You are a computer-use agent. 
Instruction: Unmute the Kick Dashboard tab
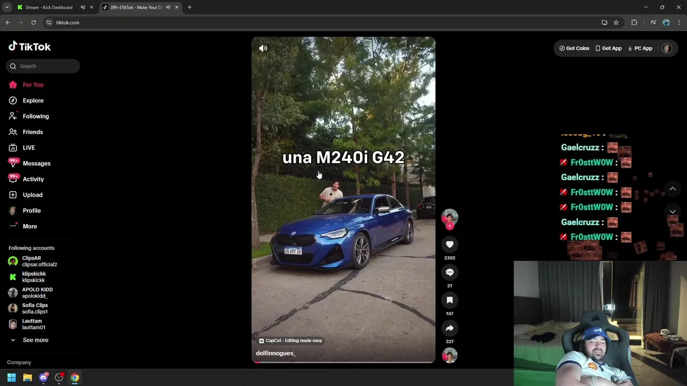pos(83,8)
